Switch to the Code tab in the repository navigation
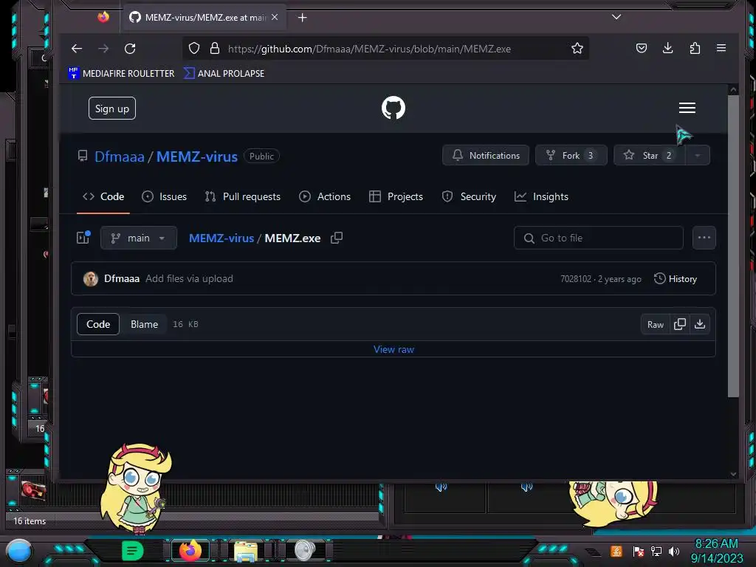The width and height of the screenshot is (756, 567). [x=103, y=196]
